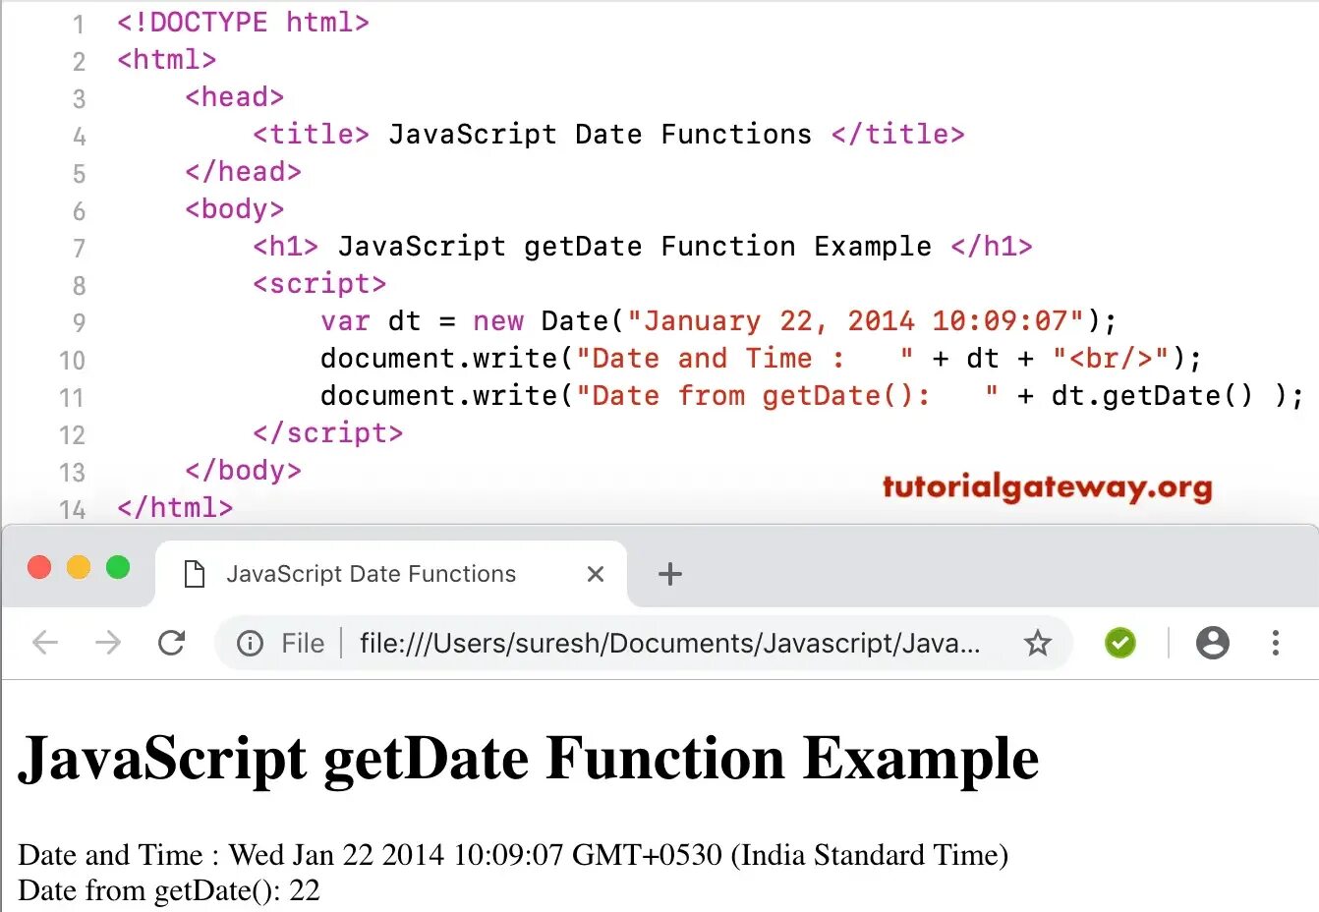The image size is (1319, 912).
Task: Click the <h1> heading code line
Action: [x=643, y=247]
